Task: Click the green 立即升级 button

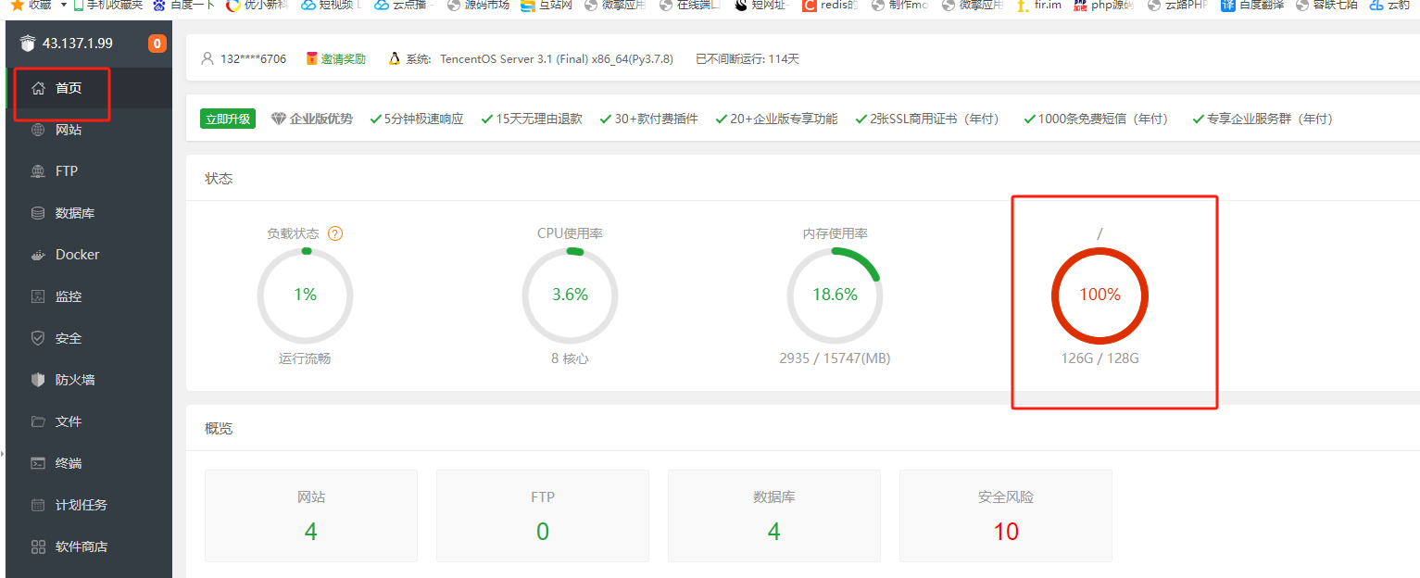Action: [227, 119]
